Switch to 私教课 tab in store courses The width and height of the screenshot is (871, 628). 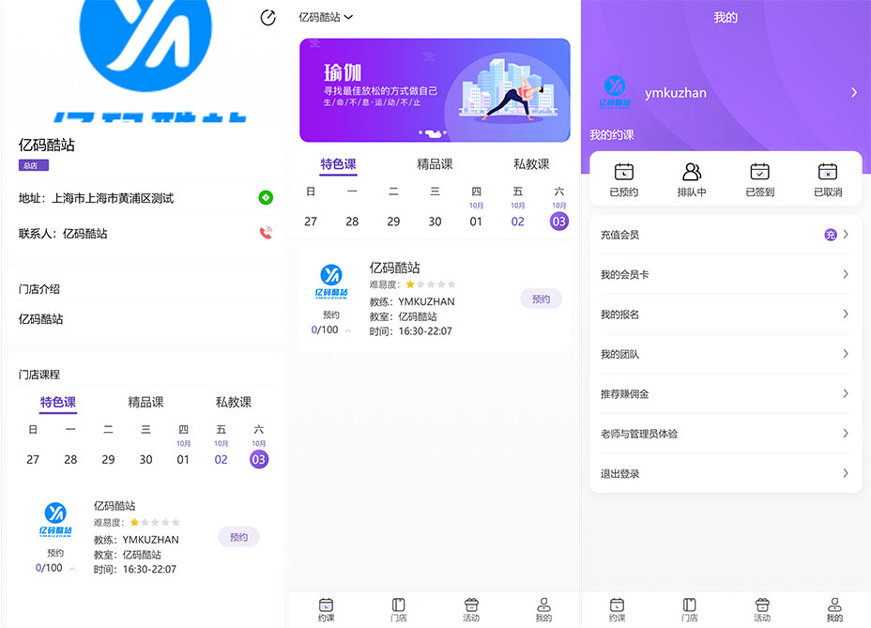point(234,402)
